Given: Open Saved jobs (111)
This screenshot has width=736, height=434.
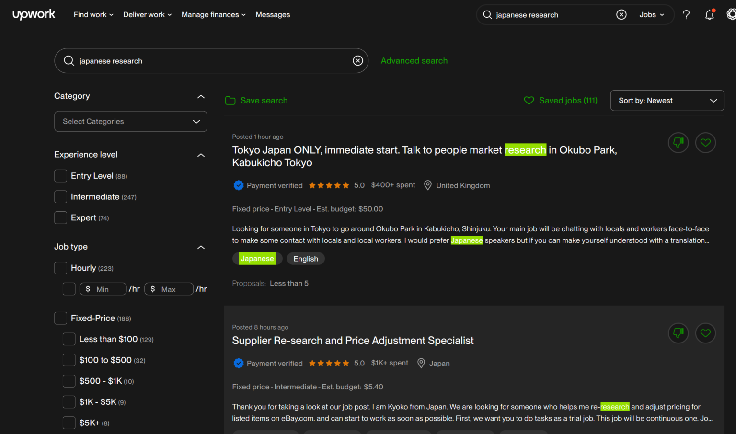Looking at the screenshot, I should pos(561,101).
